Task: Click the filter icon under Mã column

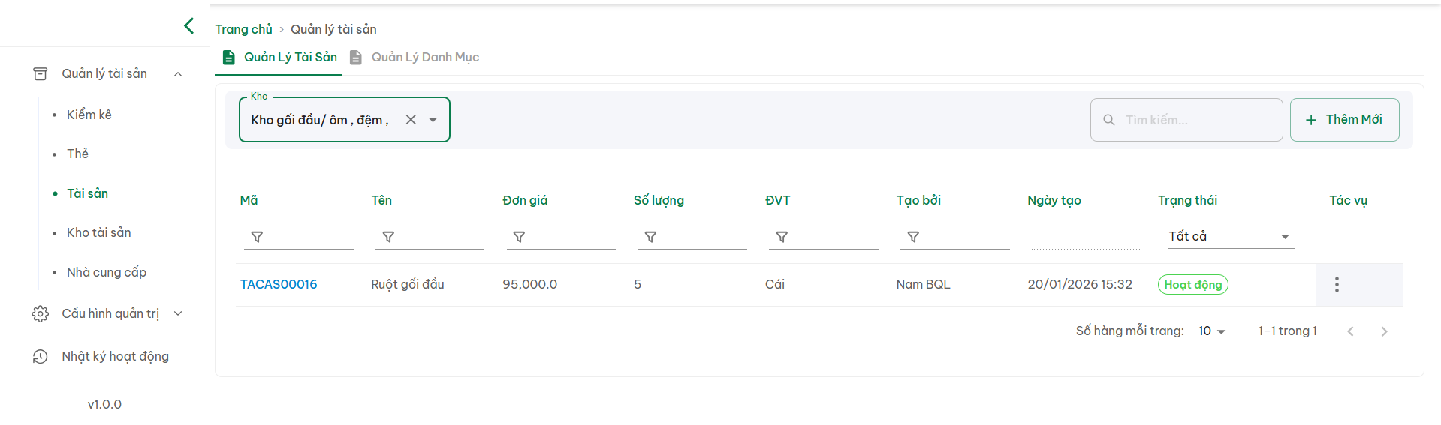Action: click(257, 237)
